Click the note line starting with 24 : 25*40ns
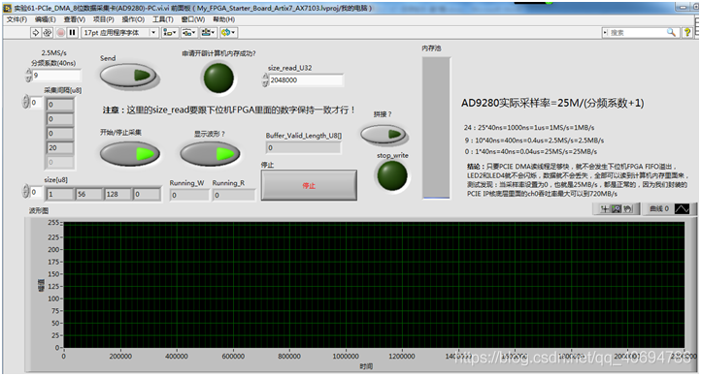This screenshot has width=701, height=376. 529,128
